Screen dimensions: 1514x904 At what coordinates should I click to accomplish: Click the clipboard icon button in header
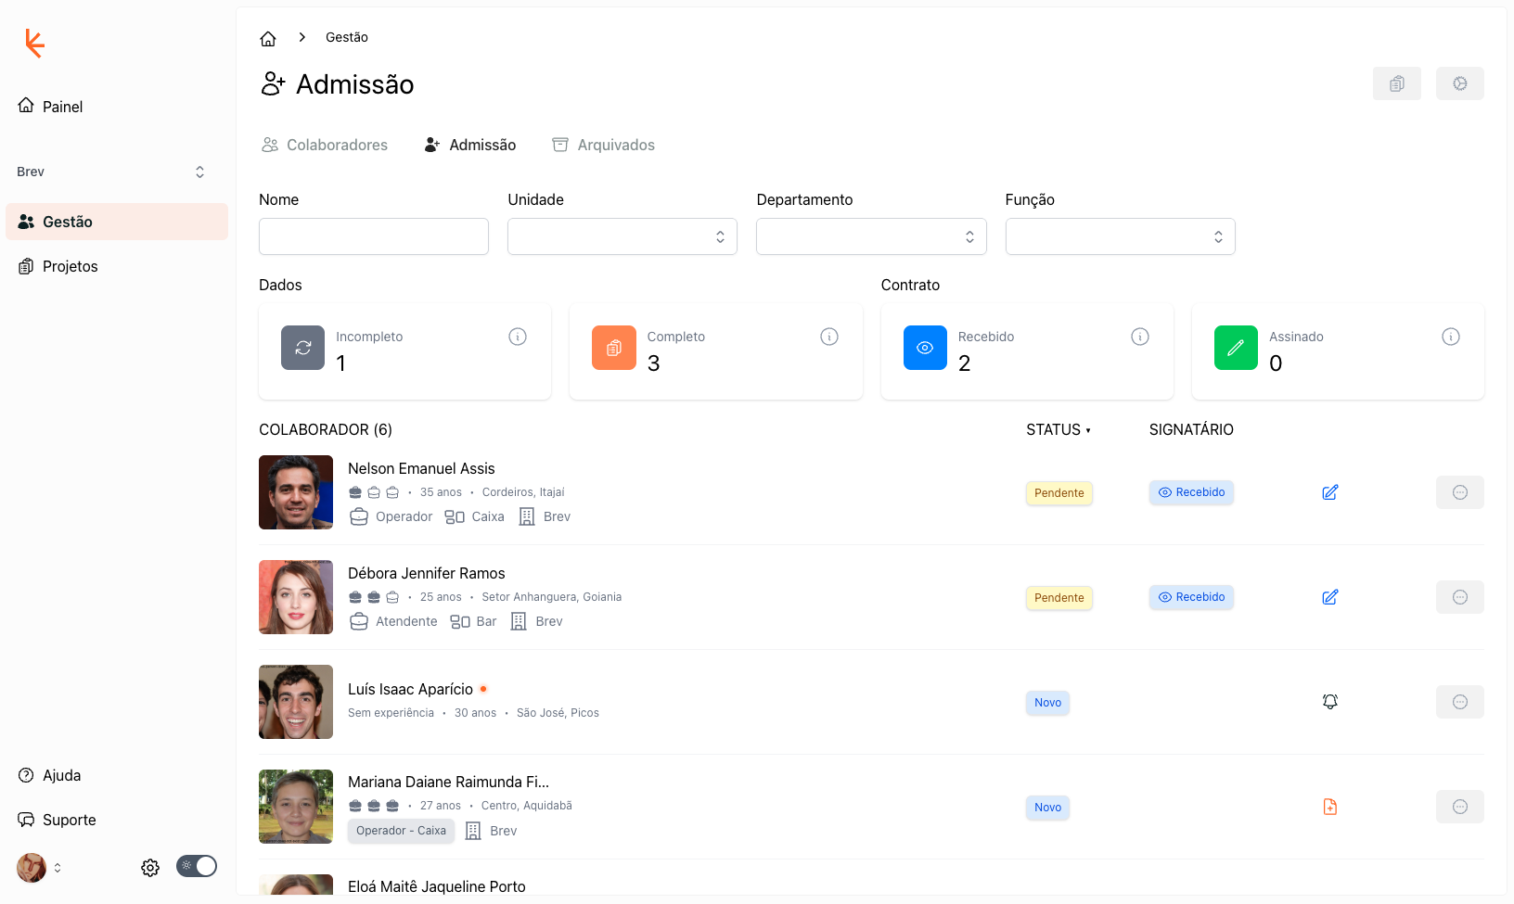point(1396,83)
